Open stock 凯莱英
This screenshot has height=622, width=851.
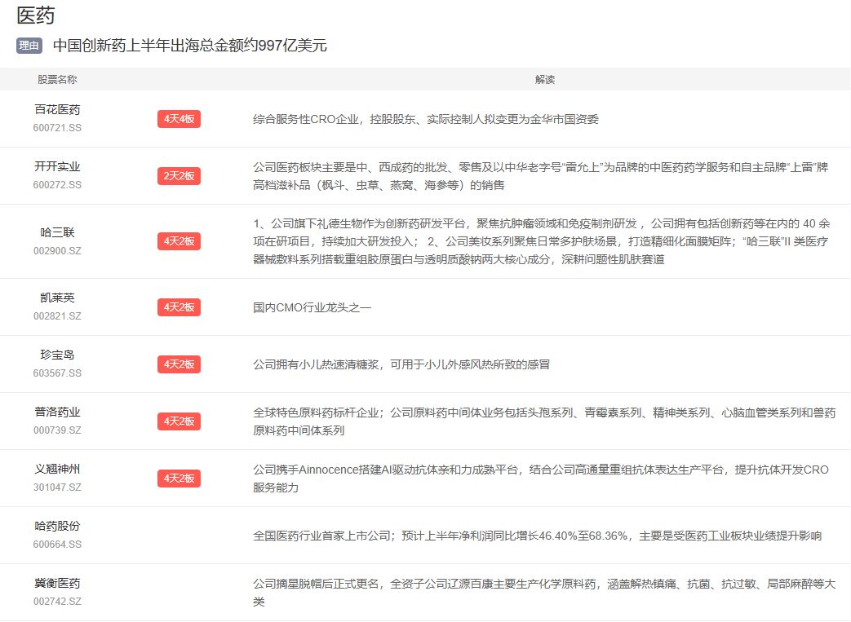pyautogui.click(x=57, y=298)
